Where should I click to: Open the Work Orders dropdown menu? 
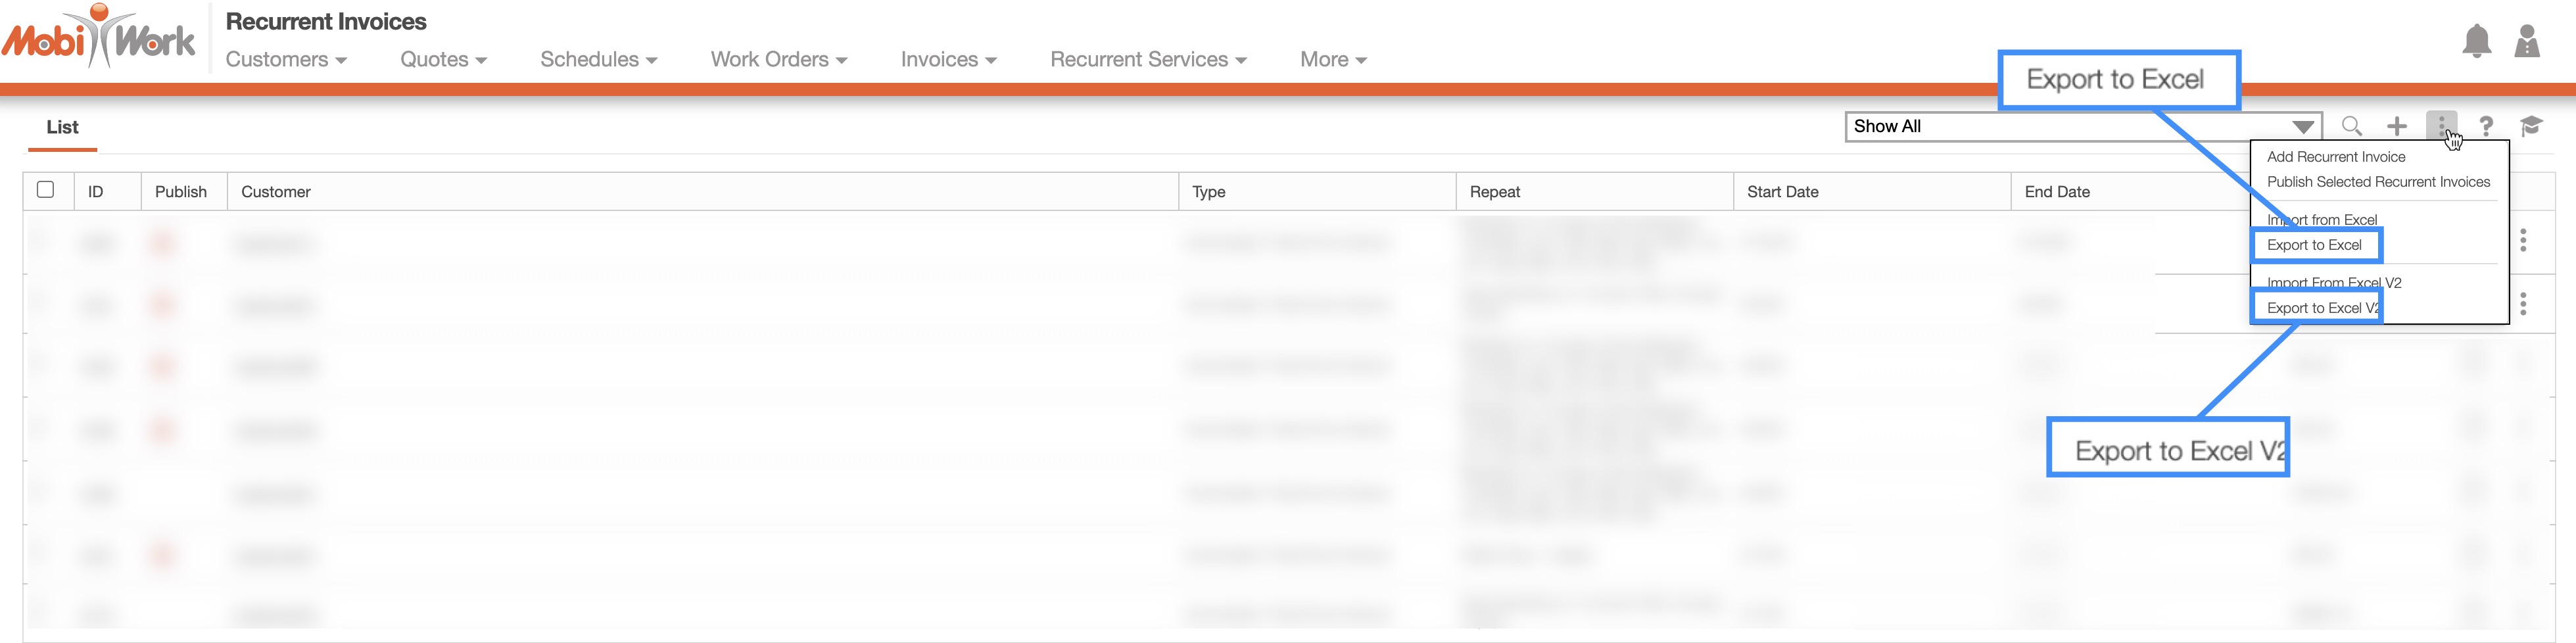(778, 60)
